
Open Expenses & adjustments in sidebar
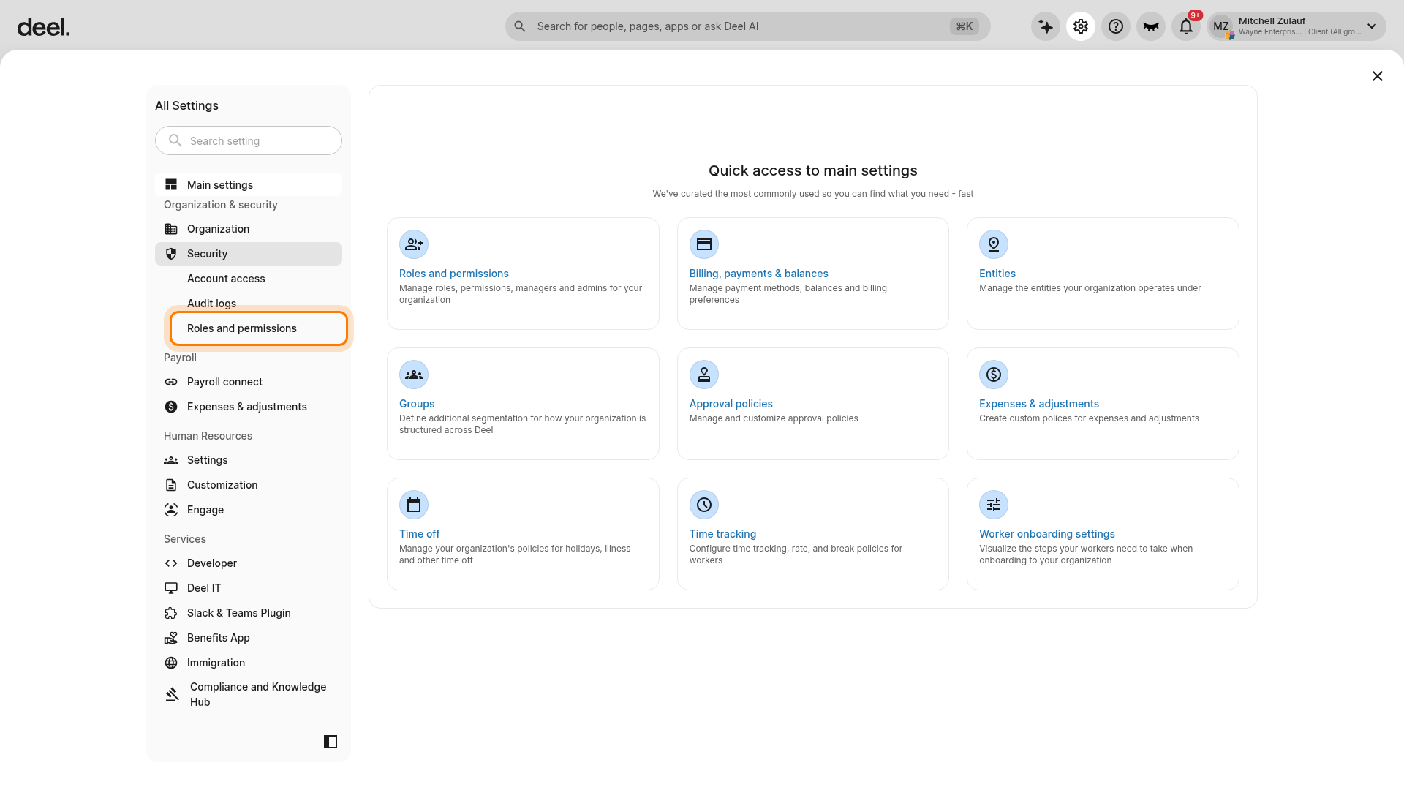click(x=249, y=407)
